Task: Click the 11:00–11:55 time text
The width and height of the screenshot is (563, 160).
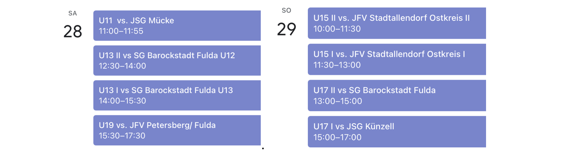Action: click(121, 31)
